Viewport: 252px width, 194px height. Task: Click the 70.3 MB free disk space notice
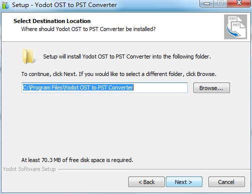[77, 160]
